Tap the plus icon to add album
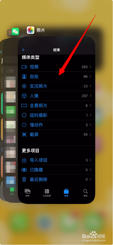Screen dimensions: 113x245 23,50
